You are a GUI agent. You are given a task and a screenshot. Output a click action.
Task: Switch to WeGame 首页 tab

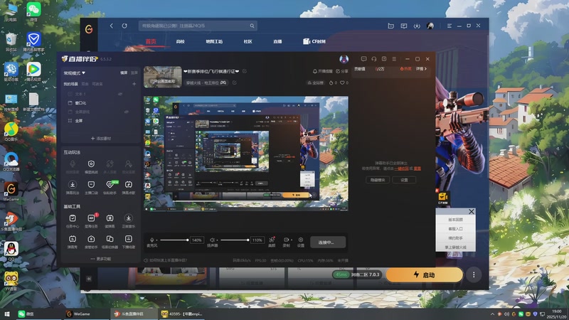coord(151,41)
